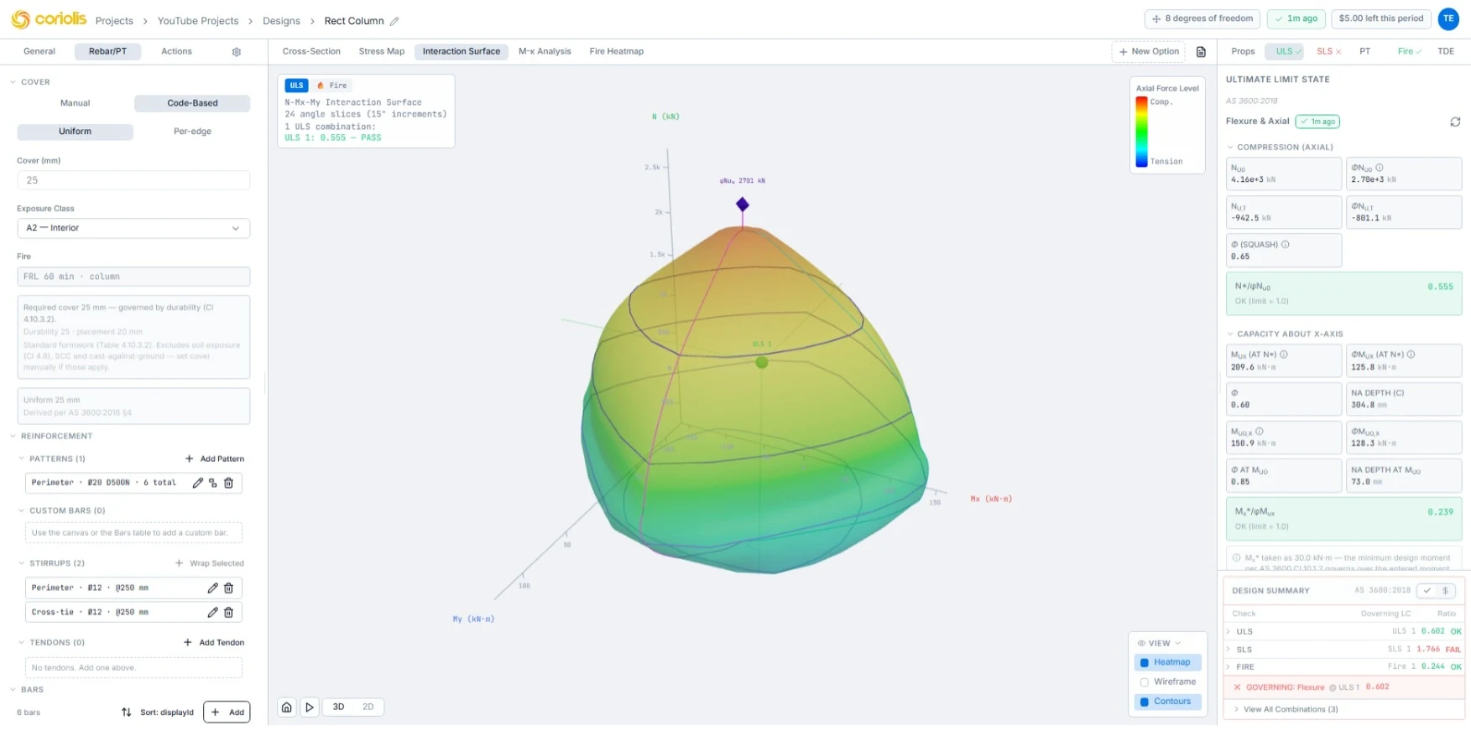Delete the Perimeter Ø12 stirrup
Viewport: 1471px width, 741px height.
[228, 588]
